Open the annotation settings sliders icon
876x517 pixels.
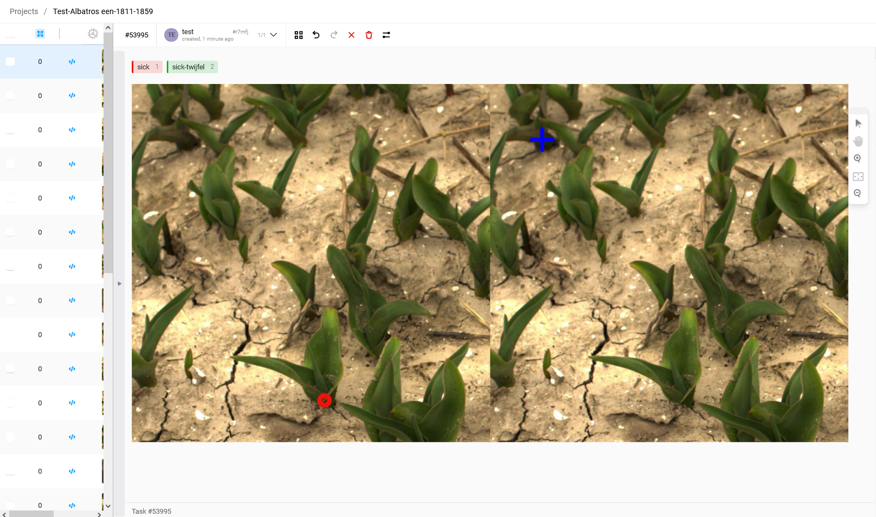click(387, 35)
